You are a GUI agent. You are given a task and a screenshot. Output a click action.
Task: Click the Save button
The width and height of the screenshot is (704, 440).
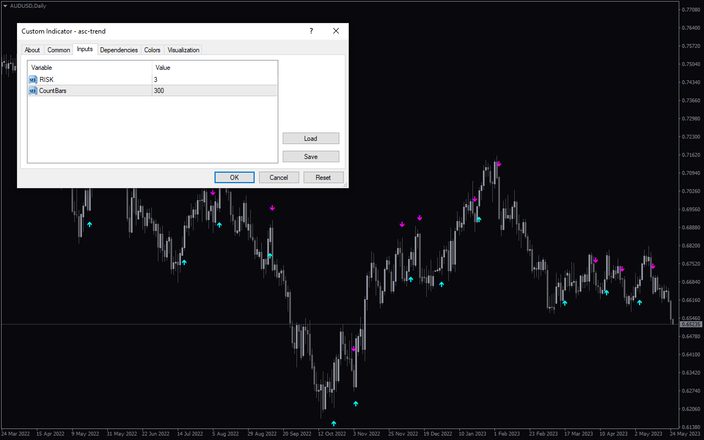(x=311, y=156)
